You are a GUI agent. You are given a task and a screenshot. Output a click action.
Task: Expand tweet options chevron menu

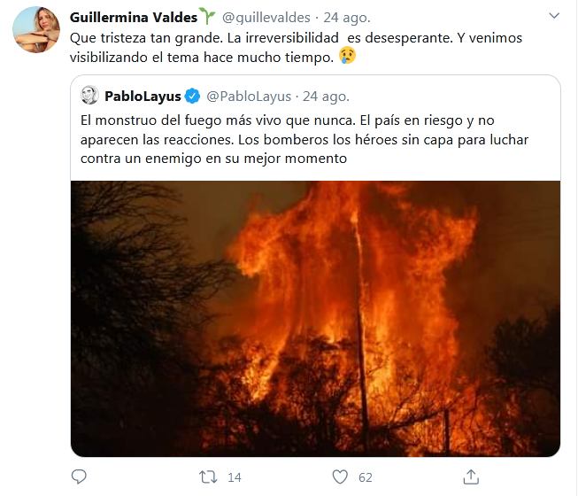coord(554,15)
